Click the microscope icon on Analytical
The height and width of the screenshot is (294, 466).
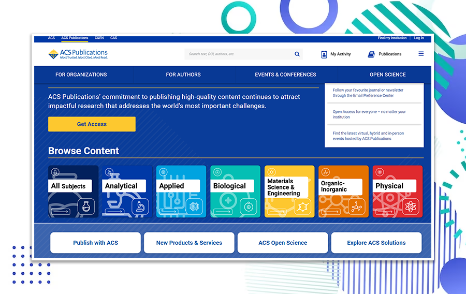pyautogui.click(x=140, y=207)
